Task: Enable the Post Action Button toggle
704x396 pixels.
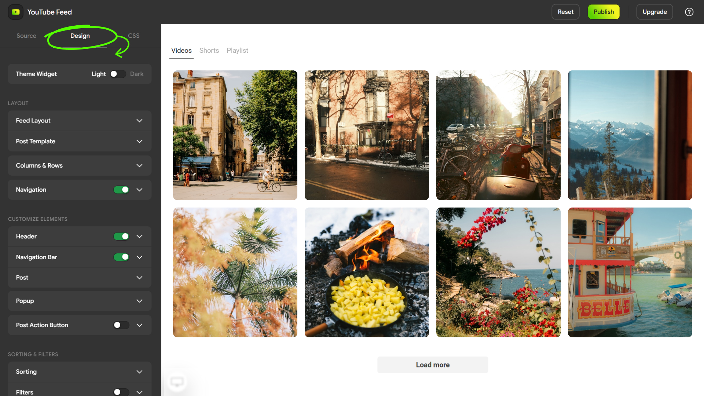Action: pos(121,325)
